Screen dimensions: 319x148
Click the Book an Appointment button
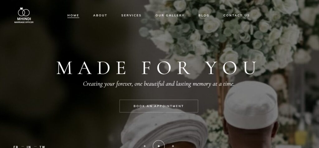(x=159, y=106)
